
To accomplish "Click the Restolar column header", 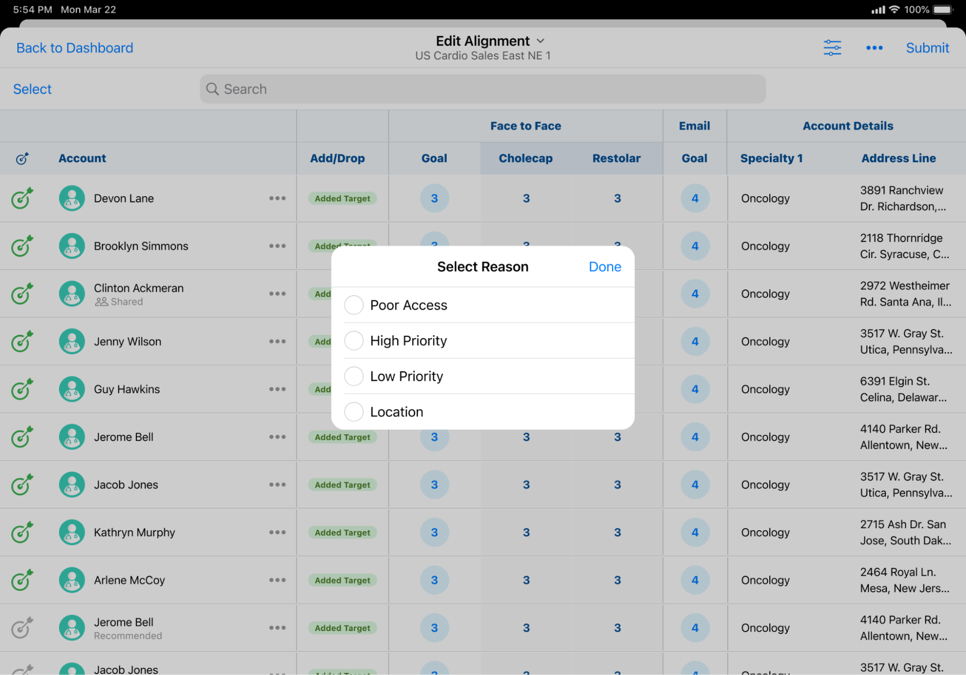I will [x=617, y=158].
